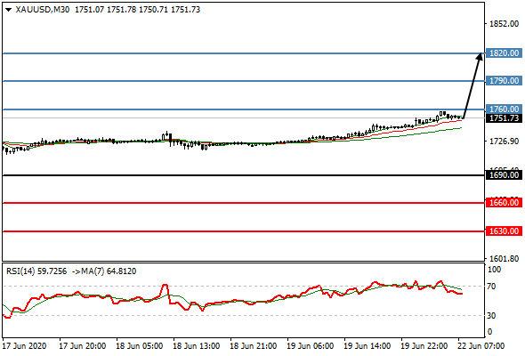Viewport: 525px width, 356px height.
Task: Select the red 1630.00 level label
Action: 504,231
